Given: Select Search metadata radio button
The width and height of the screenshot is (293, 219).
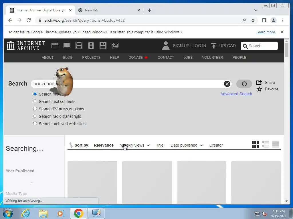Looking at the screenshot, I should 35,94.
